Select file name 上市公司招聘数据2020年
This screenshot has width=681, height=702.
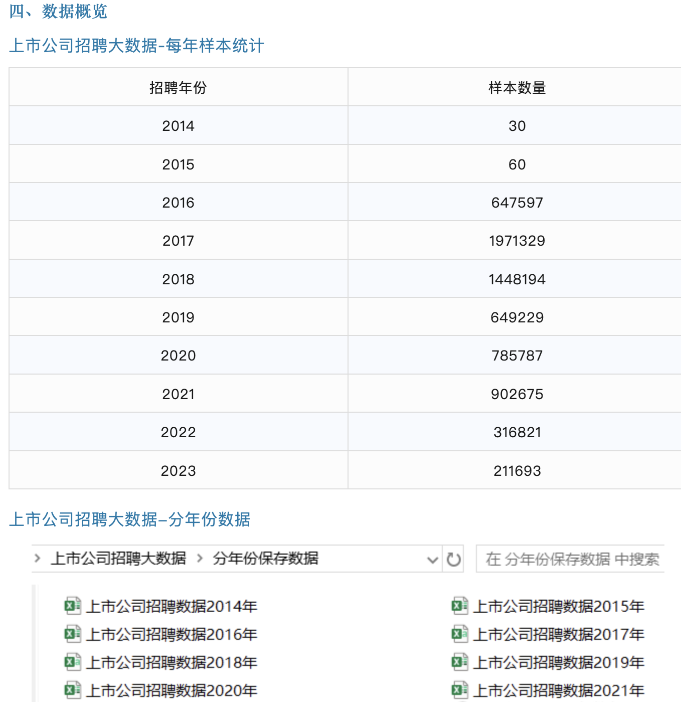pyautogui.click(x=172, y=690)
